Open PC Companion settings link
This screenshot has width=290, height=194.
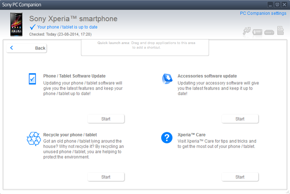[x=263, y=13]
